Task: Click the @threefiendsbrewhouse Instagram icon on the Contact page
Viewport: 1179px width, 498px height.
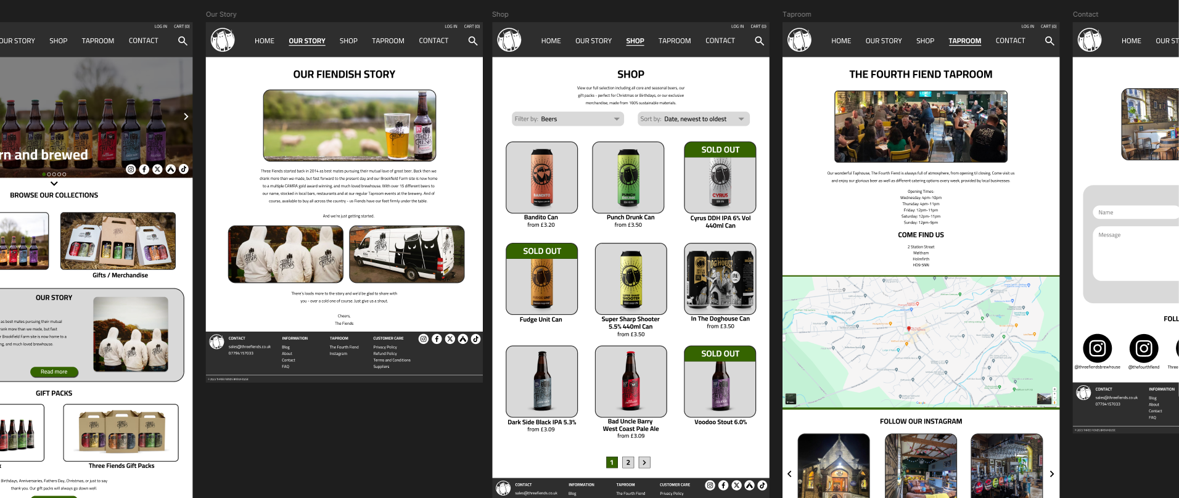Action: pyautogui.click(x=1097, y=349)
